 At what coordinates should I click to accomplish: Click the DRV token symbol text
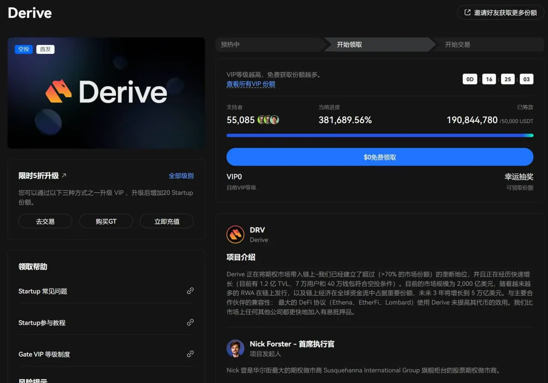258,230
